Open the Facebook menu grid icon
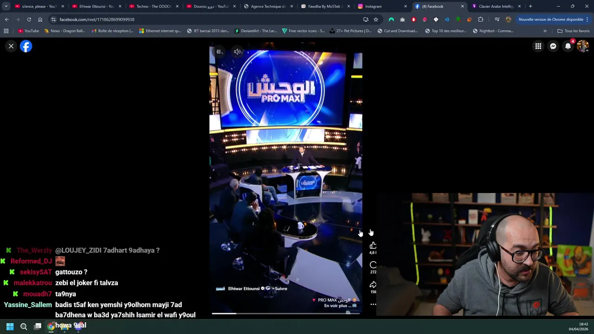This screenshot has height=334, width=594. click(538, 46)
